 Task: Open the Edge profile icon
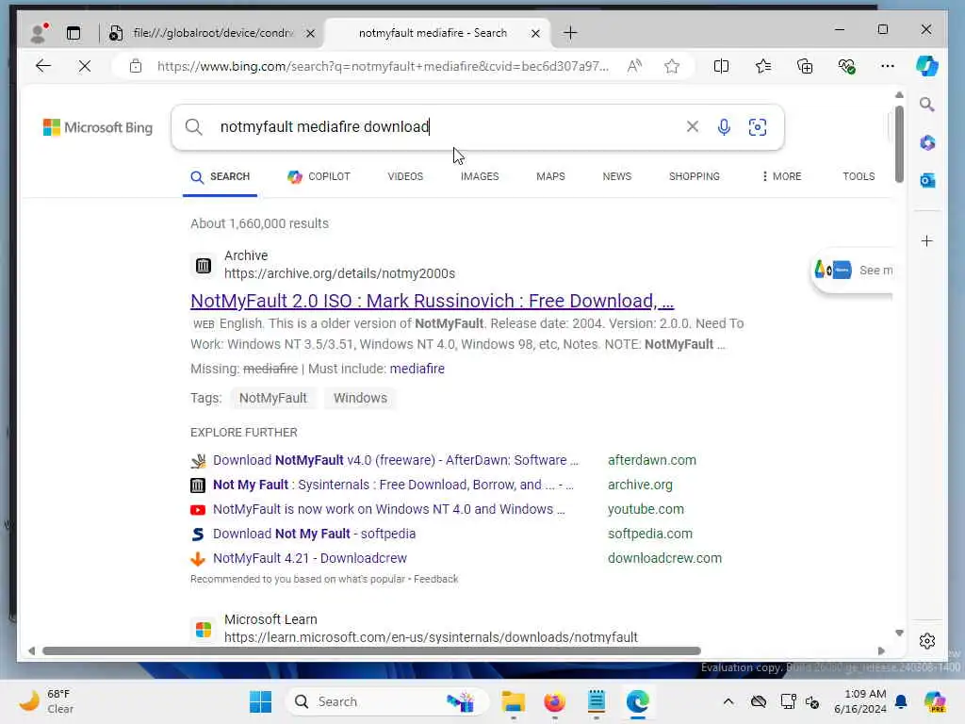coord(39,33)
